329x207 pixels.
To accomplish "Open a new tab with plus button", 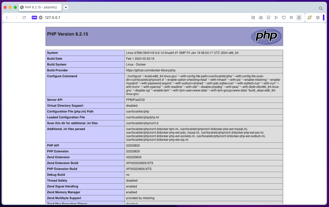I will click(x=66, y=7).
